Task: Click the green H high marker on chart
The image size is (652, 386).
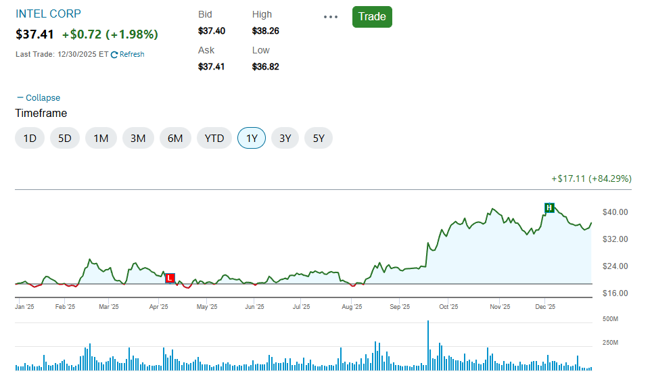Action: (549, 208)
